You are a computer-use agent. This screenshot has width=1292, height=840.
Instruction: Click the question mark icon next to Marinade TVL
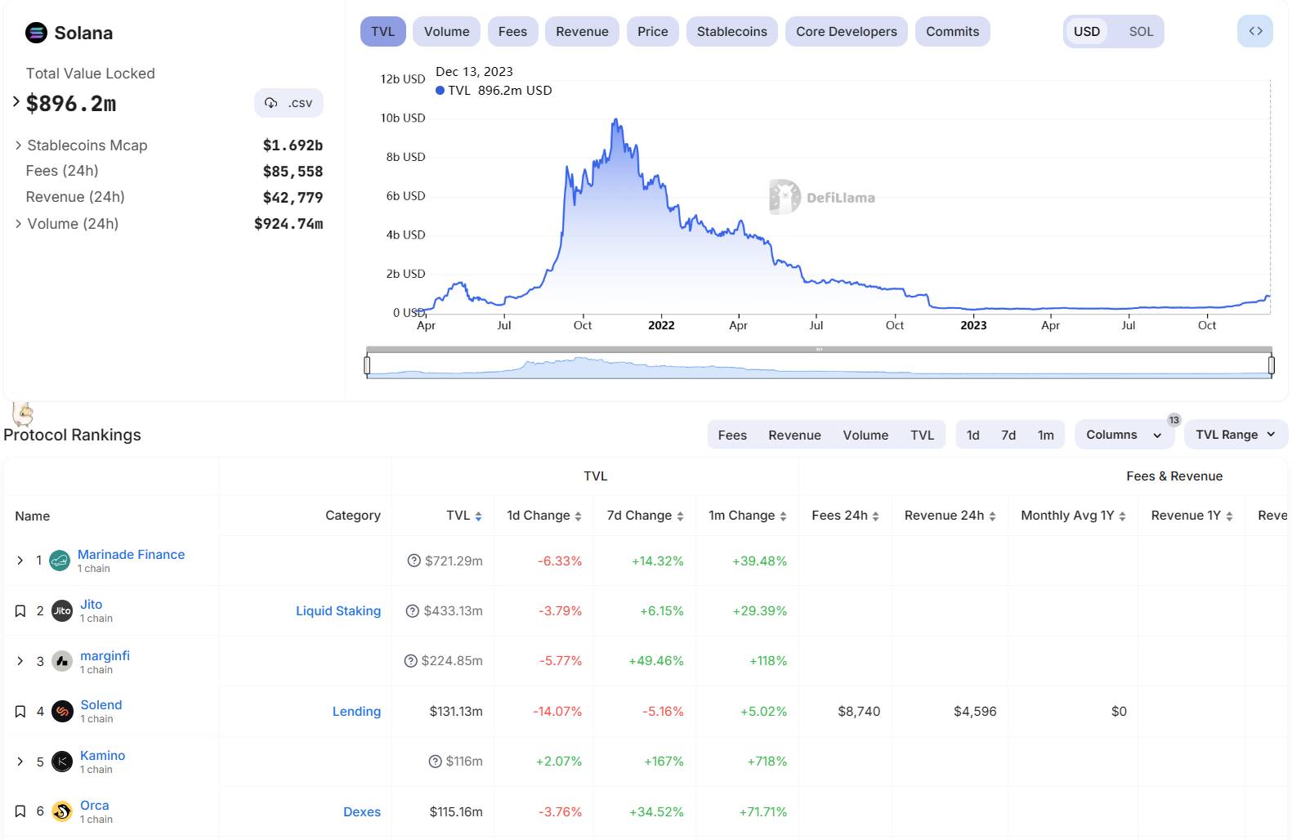click(414, 561)
